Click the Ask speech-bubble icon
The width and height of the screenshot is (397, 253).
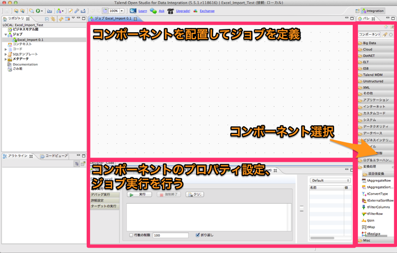point(153,11)
